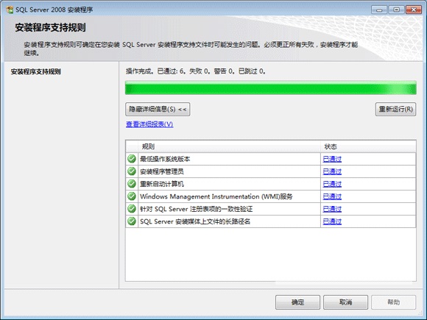Click green check icon beside WMI service rule
The image size is (427, 320).
(x=132, y=196)
